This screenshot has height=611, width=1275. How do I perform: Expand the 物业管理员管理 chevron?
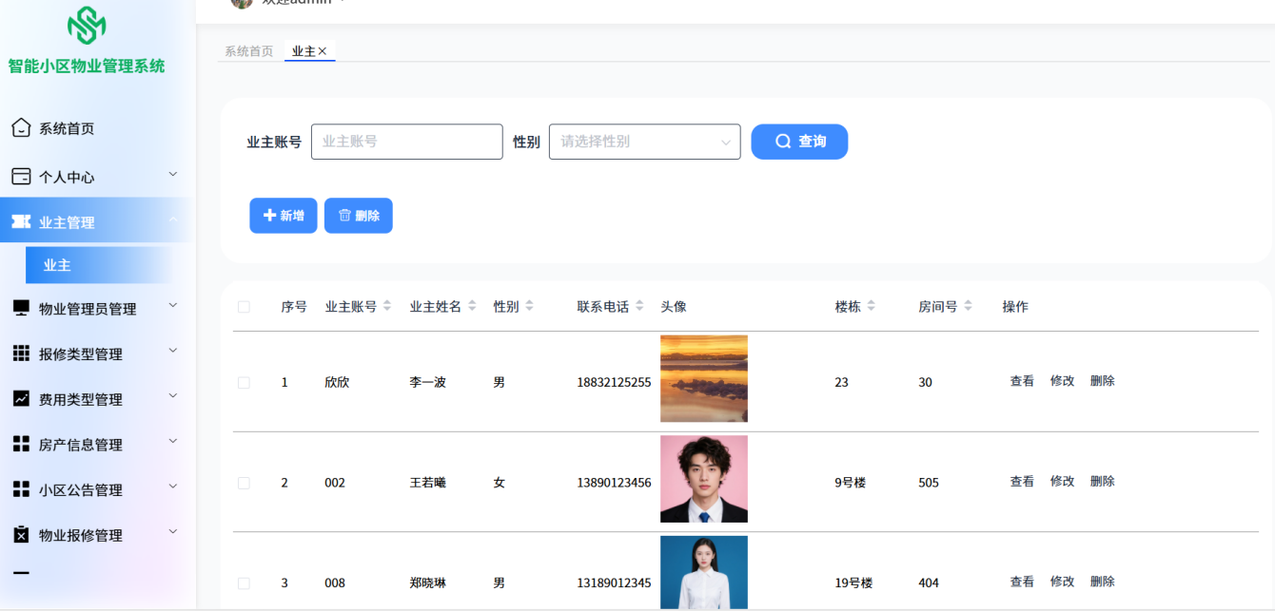(x=173, y=305)
